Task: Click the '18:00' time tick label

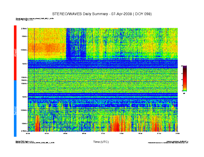Action: pyautogui.click(x=140, y=133)
